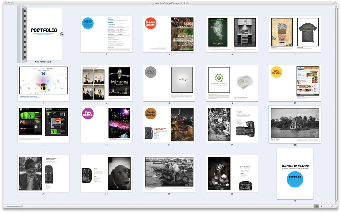This screenshot has height=213, width=341.
Task: Click page number label "10"
Action: [x=295, y=103]
